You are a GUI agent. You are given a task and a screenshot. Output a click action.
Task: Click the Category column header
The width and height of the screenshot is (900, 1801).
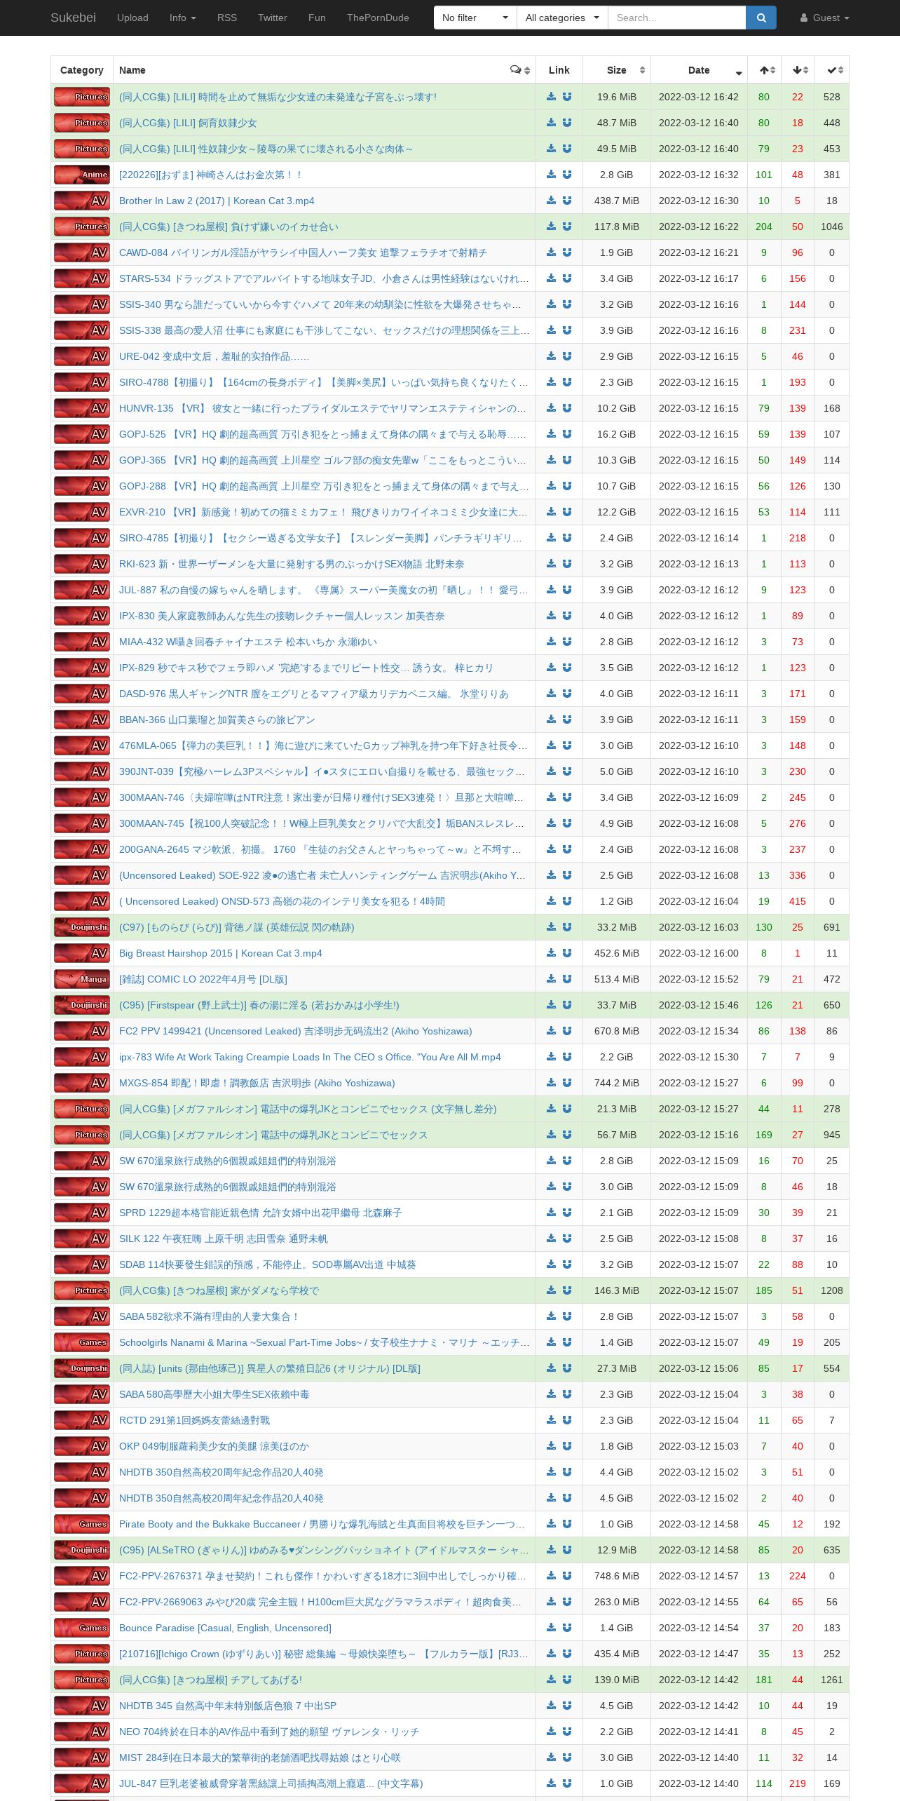point(82,70)
